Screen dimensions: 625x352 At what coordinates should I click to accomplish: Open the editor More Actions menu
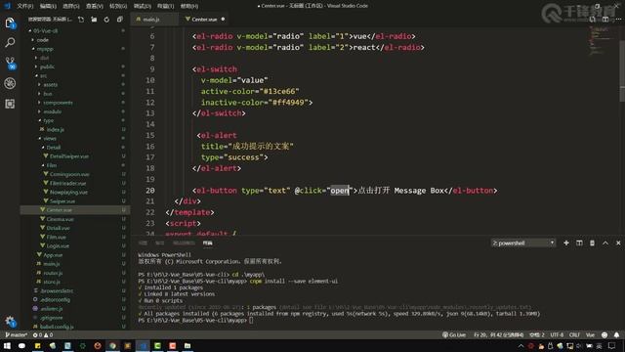pos(618,20)
